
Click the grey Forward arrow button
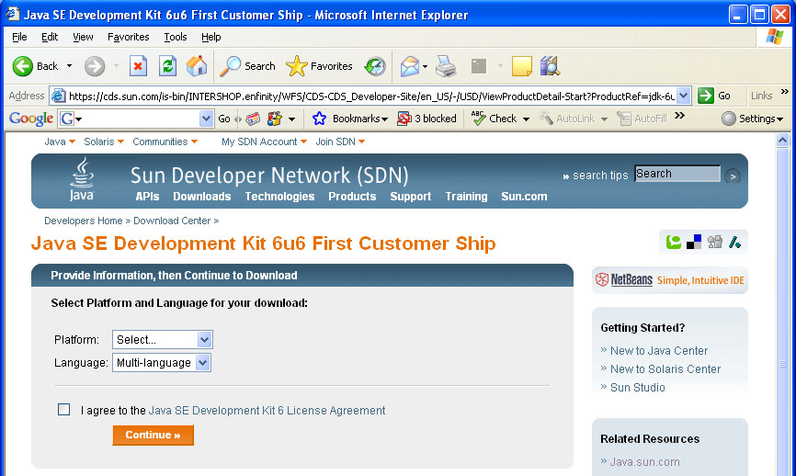(x=95, y=66)
